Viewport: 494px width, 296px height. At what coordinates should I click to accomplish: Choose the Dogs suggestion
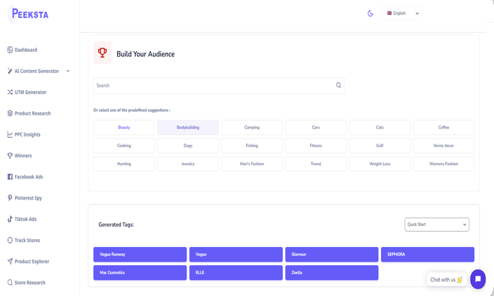point(188,146)
